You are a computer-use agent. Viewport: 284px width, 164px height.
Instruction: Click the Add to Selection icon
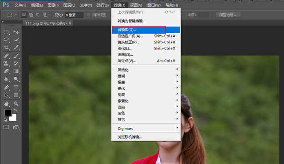click(x=31, y=15)
